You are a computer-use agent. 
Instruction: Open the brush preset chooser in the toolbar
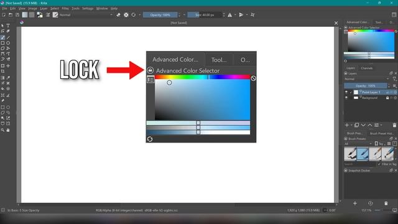click(x=55, y=15)
